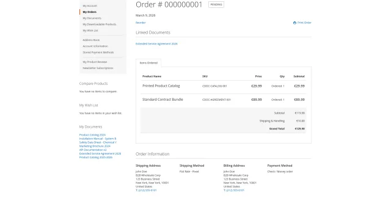Open Address Book in sidebar

(91, 40)
